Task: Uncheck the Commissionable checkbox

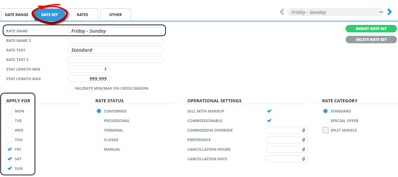Action: (269, 121)
